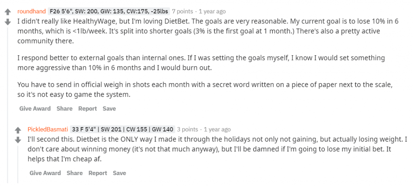
Task: Click roundhand's comment timestamp '1 year ago'
Action: click(x=212, y=11)
